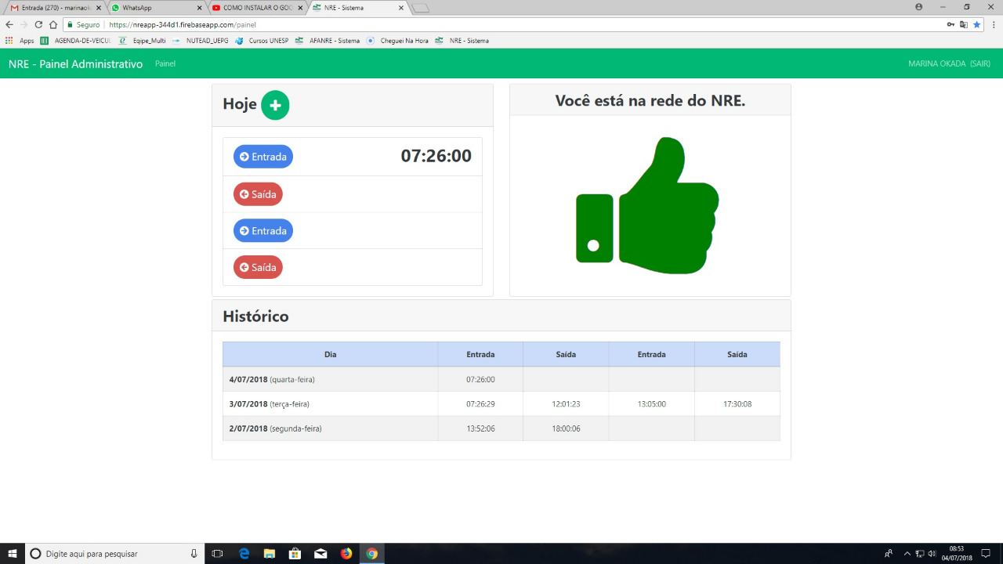Open the Mail app from taskbar
The height and width of the screenshot is (564, 1003).
(320, 553)
